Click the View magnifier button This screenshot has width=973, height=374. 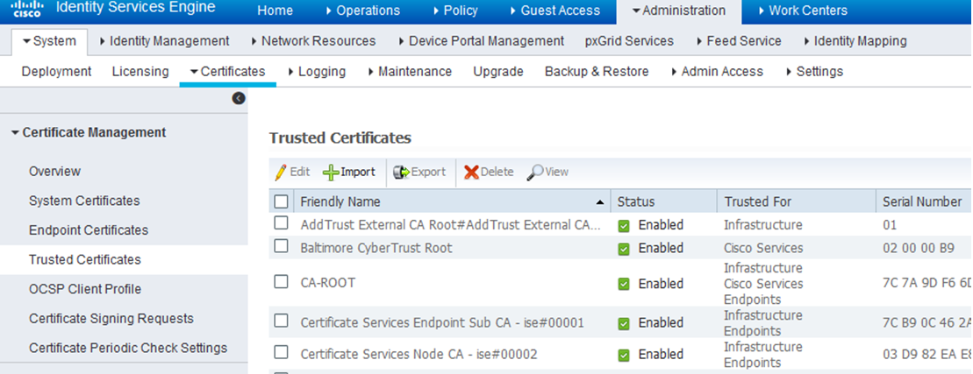(x=547, y=173)
